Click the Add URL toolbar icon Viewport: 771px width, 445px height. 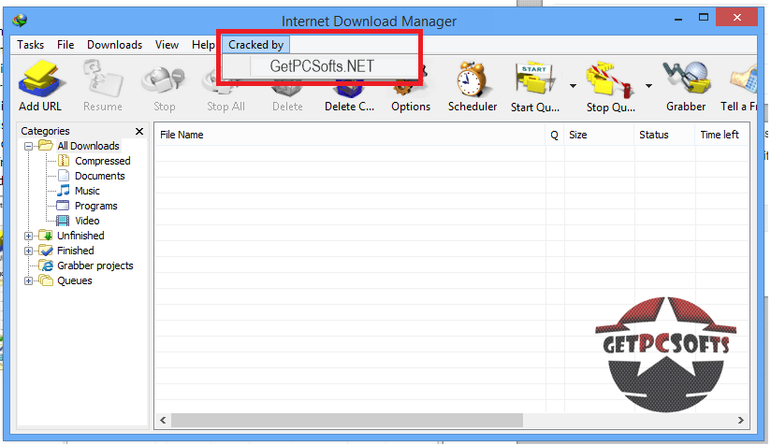point(40,79)
